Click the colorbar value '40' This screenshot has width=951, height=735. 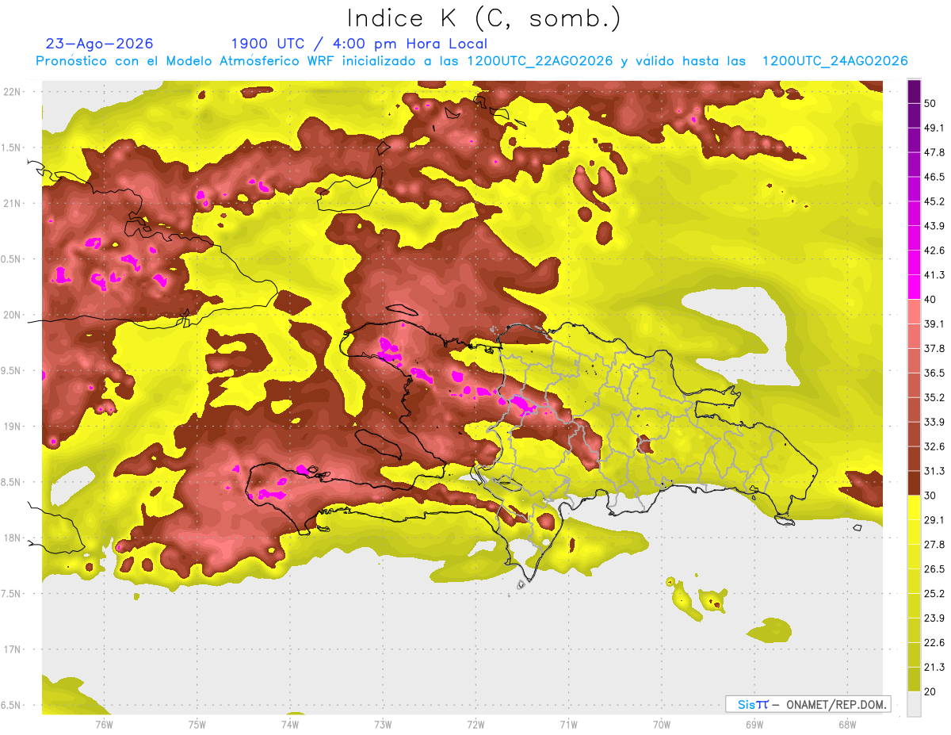931,300
